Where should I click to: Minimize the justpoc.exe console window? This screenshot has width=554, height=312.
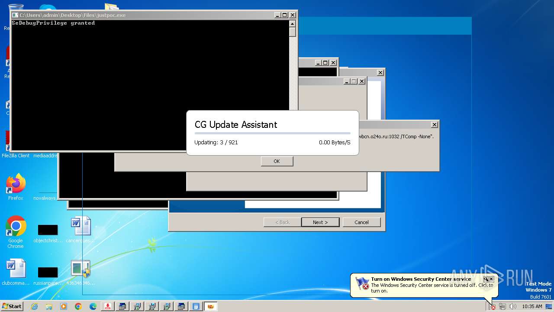click(277, 15)
